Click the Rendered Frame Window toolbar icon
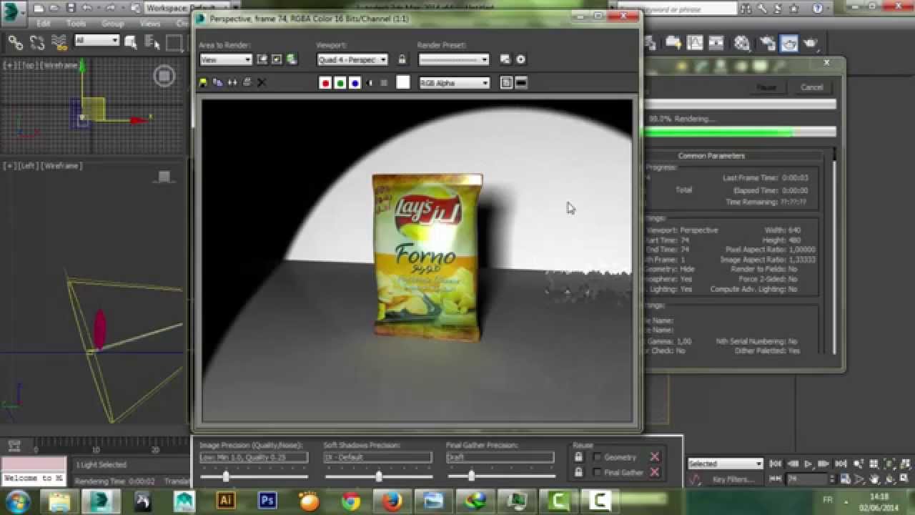915x515 pixels. [788, 44]
